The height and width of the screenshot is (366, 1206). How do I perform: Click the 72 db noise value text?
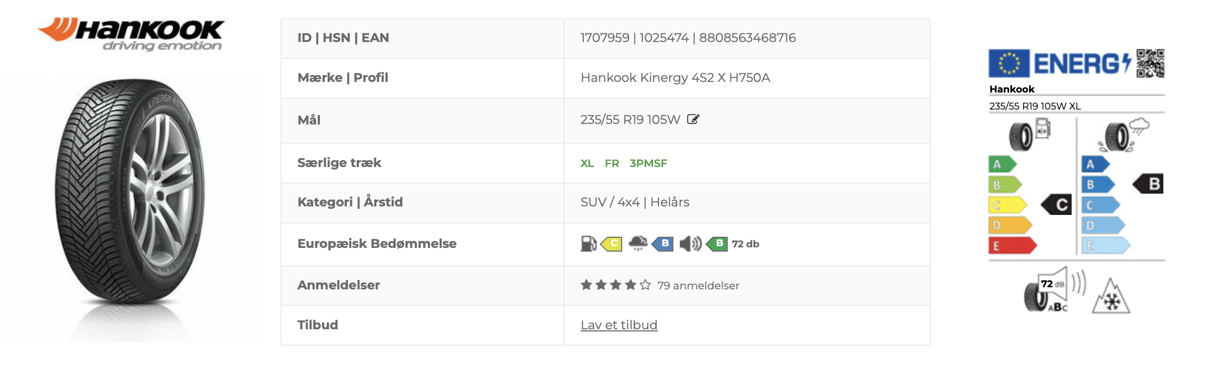pyautogui.click(x=745, y=244)
